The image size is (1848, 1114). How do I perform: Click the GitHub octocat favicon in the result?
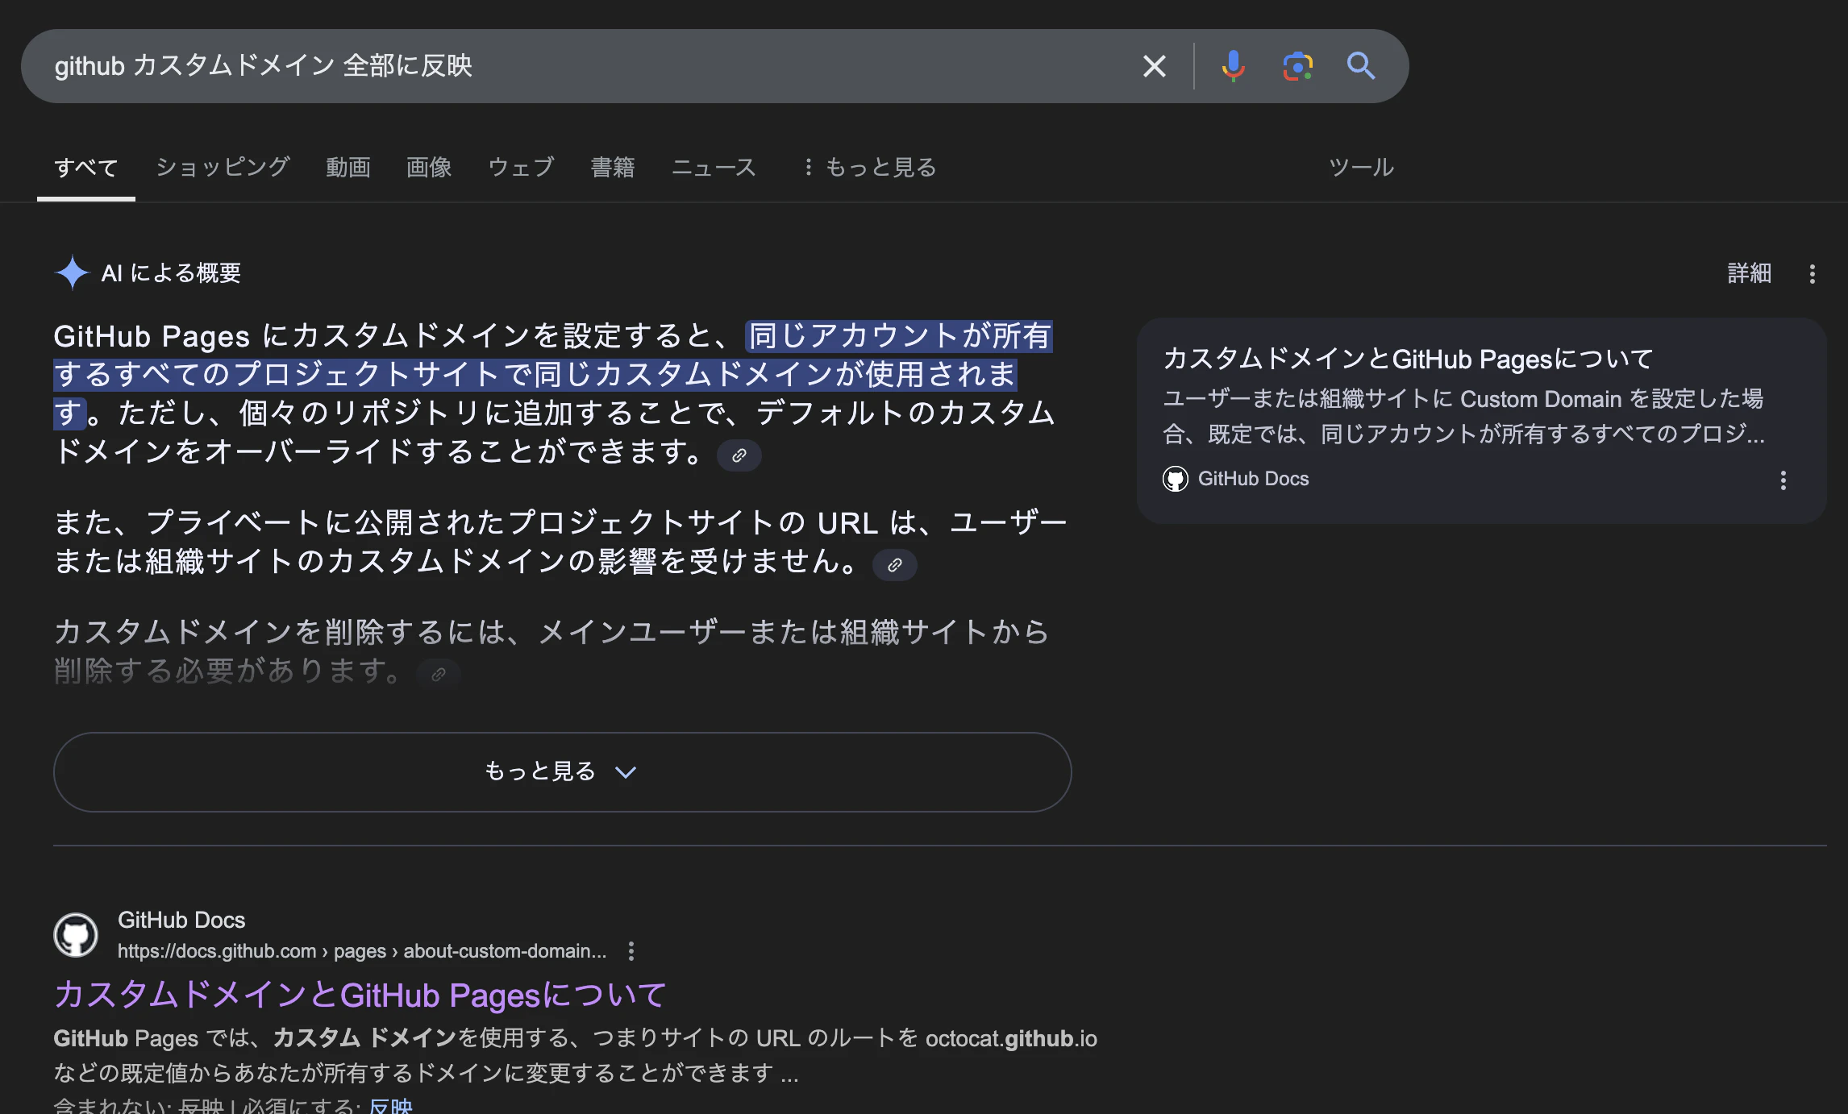78,935
